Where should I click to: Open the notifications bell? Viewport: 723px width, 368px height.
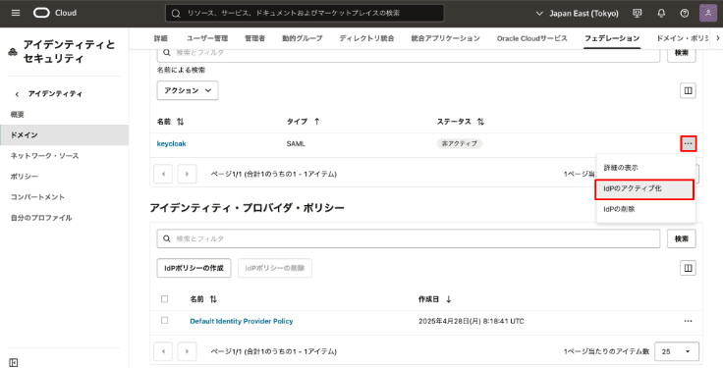coord(661,13)
